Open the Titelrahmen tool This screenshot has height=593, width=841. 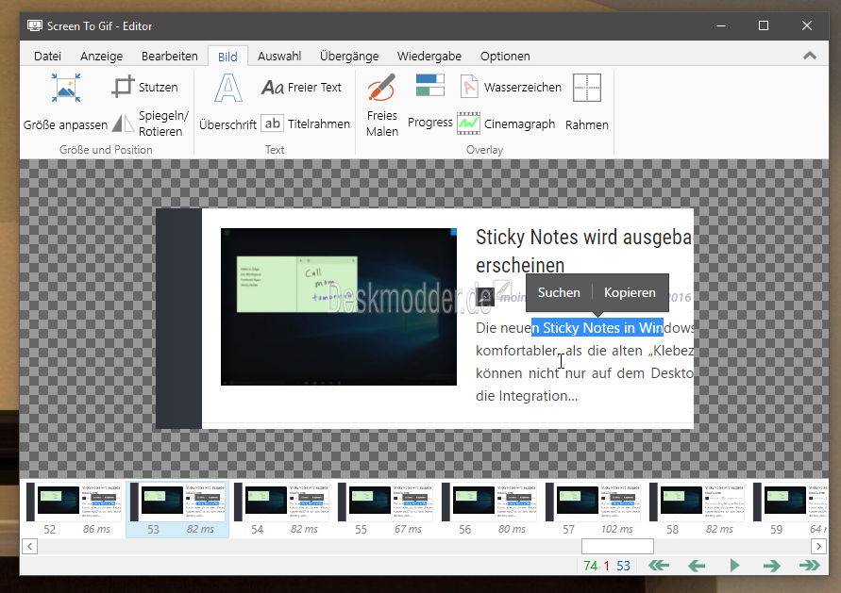[305, 124]
